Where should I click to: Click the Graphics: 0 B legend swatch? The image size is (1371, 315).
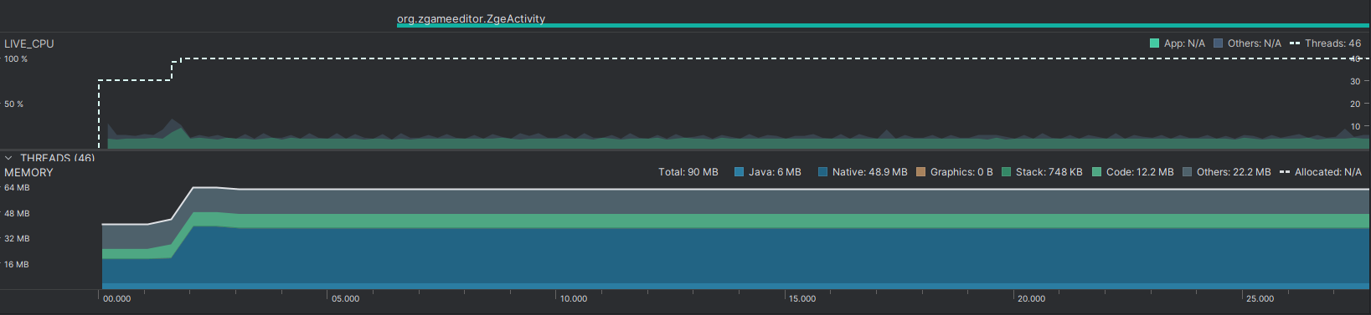(x=921, y=172)
